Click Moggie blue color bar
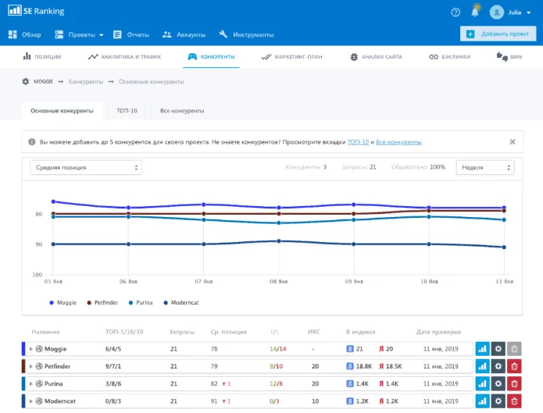This screenshot has width=543, height=413. (23, 349)
